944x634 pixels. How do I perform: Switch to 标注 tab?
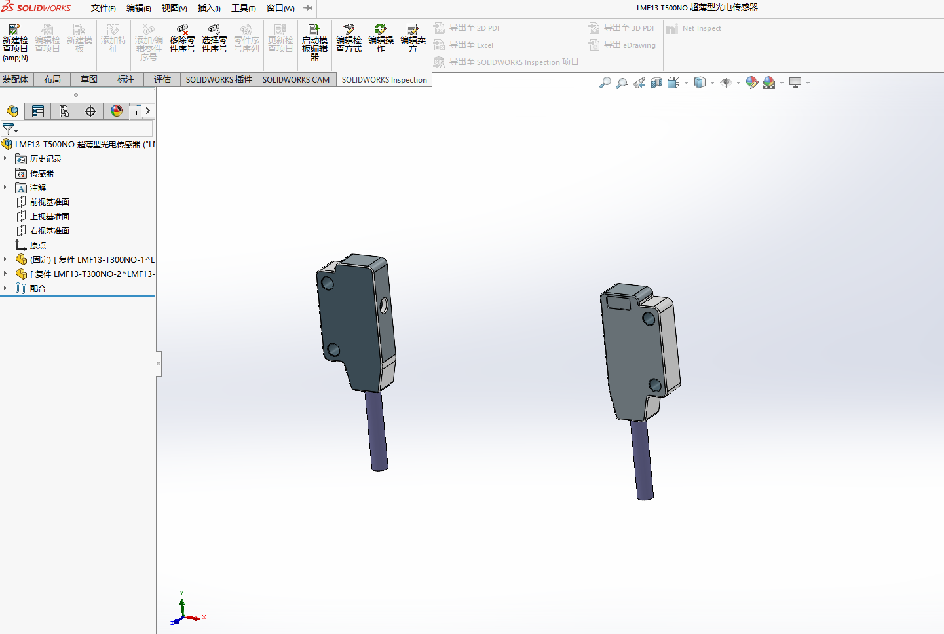click(x=126, y=79)
